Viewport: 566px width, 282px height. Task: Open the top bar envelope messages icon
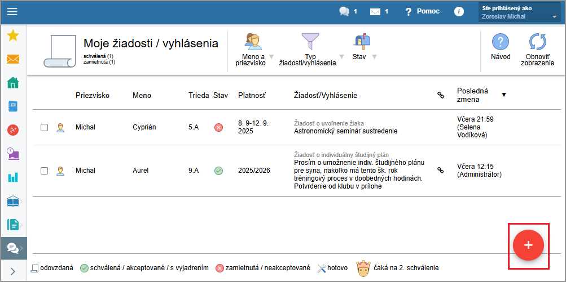375,11
